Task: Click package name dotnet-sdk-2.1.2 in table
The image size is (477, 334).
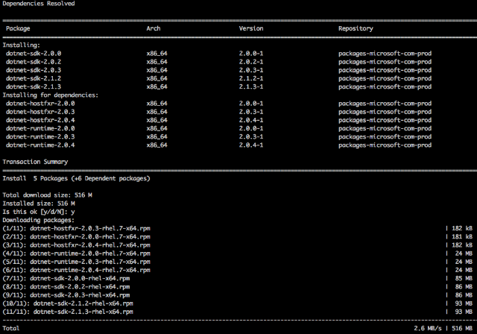Action: pos(34,78)
